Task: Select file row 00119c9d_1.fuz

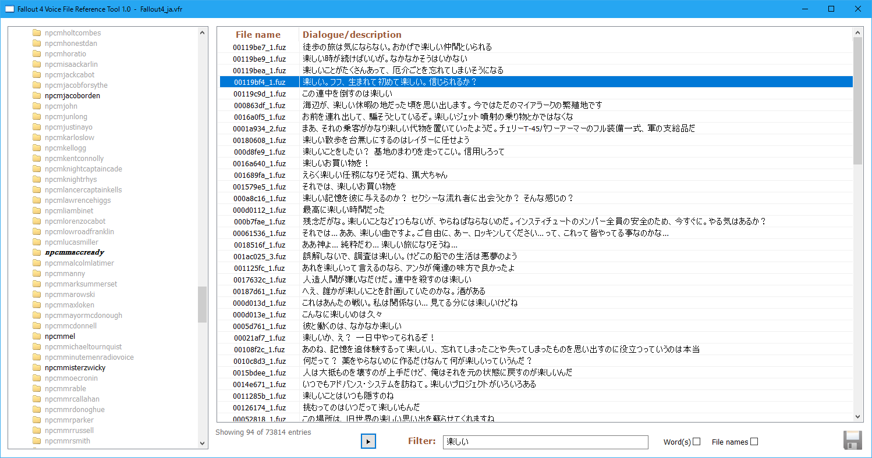Action: [x=536, y=94]
